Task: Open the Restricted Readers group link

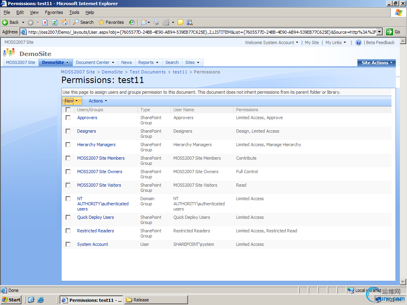Action: (x=95, y=231)
